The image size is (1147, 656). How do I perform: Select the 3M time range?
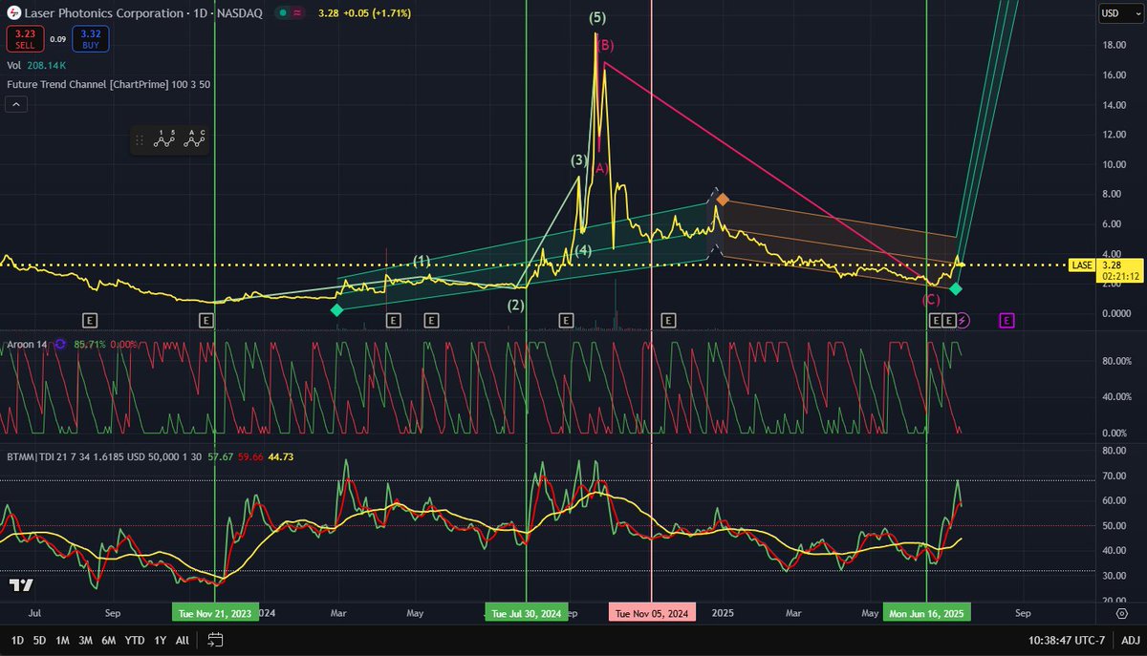click(x=86, y=640)
